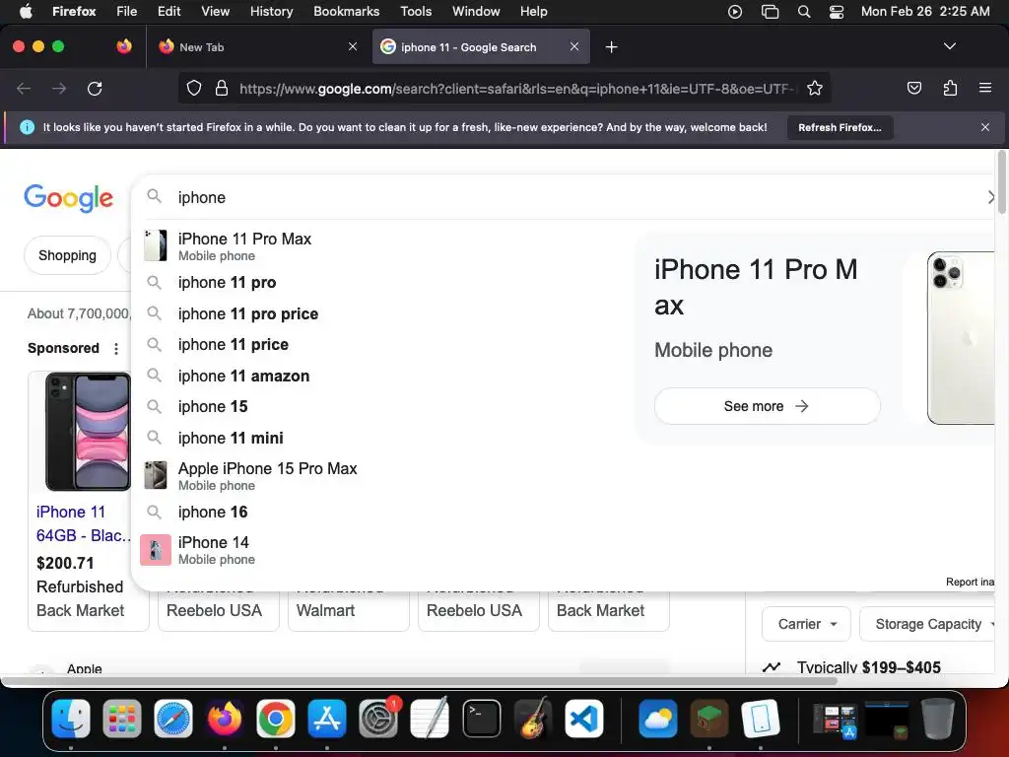Open GarageBand from the Dock
Image resolution: width=1009 pixels, height=757 pixels.
point(533,719)
